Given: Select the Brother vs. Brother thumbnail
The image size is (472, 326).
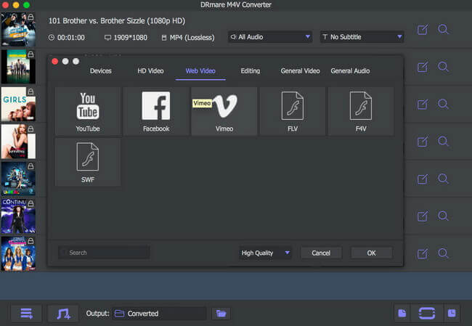Looking at the screenshot, I should 18,29.
